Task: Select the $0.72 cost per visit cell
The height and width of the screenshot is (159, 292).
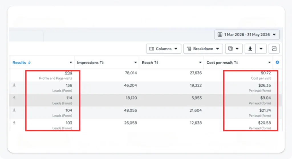Action: coord(266,73)
